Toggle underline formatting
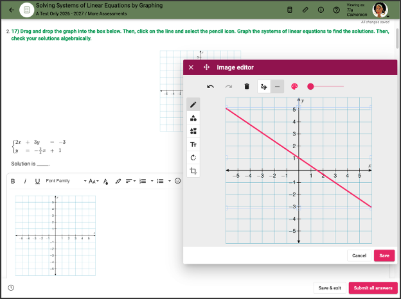The height and width of the screenshot is (299, 401). pyautogui.click(x=37, y=181)
